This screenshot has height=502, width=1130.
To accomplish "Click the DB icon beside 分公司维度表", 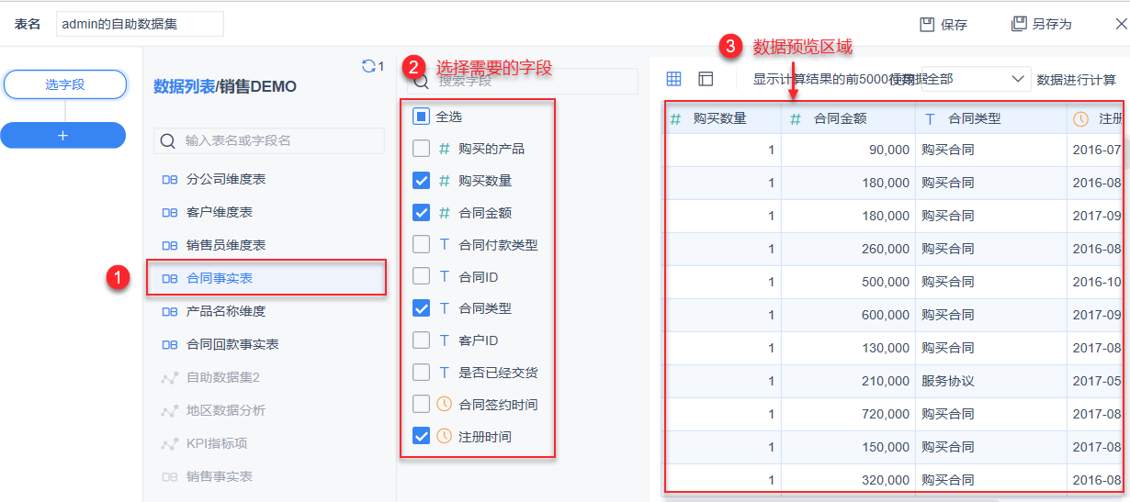I will (x=170, y=180).
